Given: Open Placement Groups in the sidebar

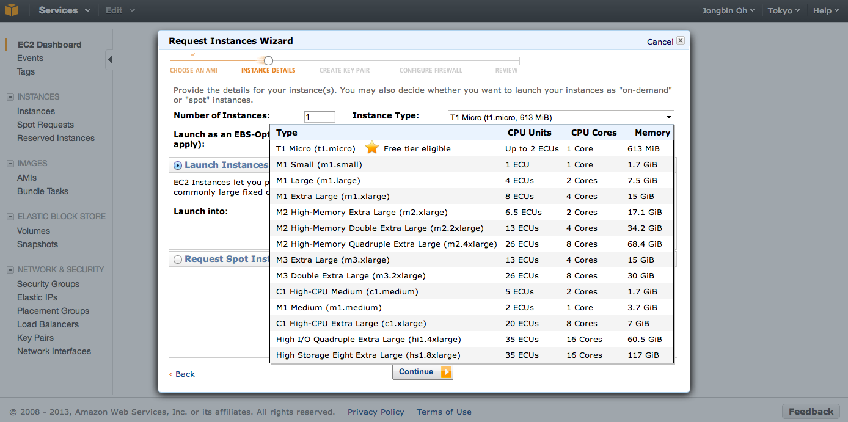Looking at the screenshot, I should [x=53, y=311].
